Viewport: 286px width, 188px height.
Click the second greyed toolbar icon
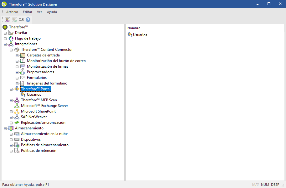tap(14, 19)
